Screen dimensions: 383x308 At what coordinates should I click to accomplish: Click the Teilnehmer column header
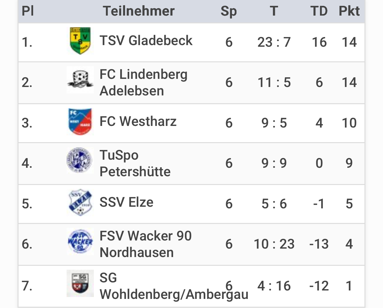139,11
